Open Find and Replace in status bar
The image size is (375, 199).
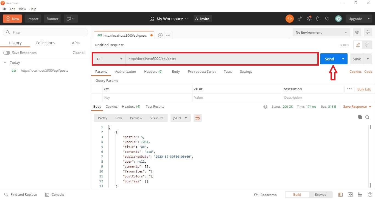click(x=21, y=195)
